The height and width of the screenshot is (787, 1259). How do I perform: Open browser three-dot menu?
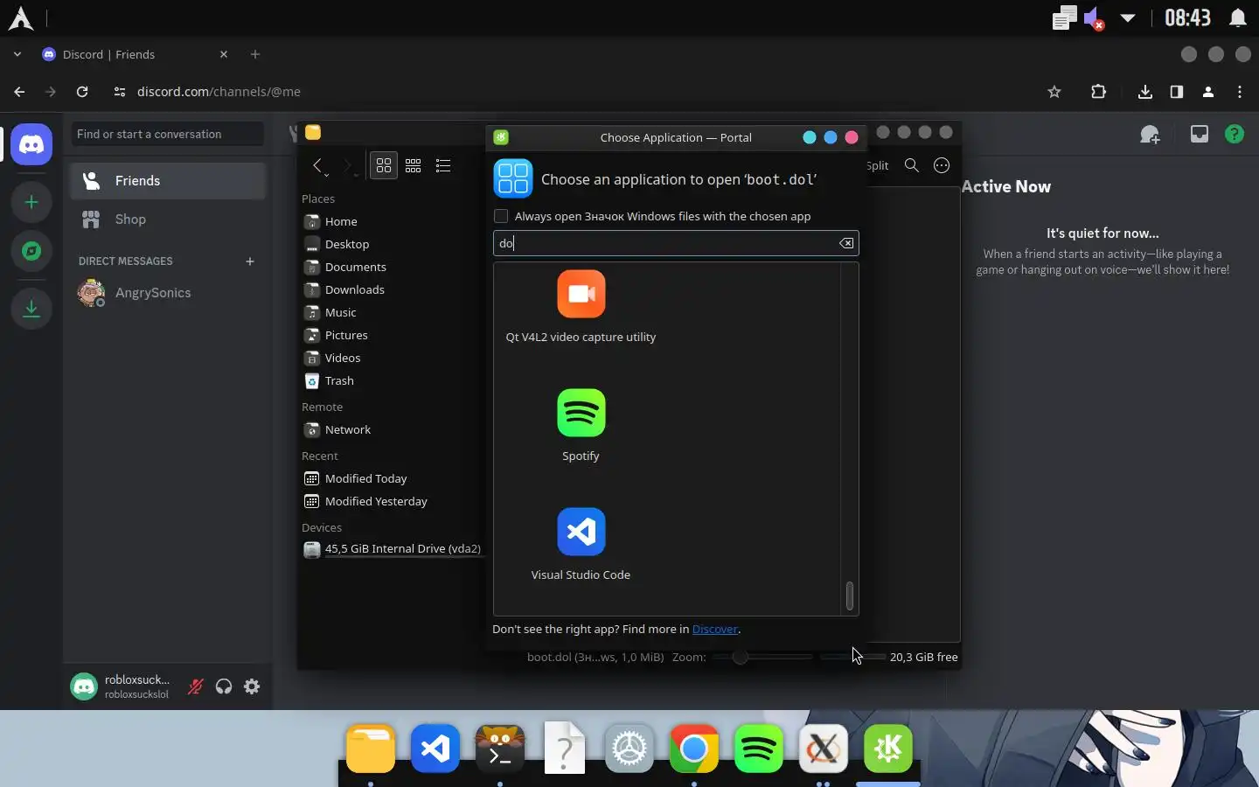tap(1240, 92)
